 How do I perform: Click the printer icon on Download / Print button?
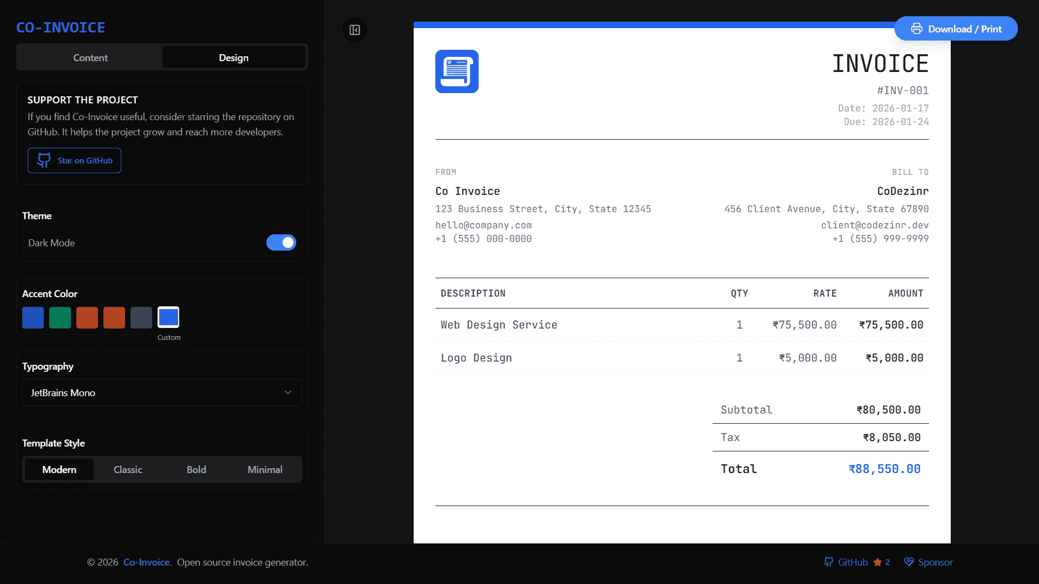click(x=917, y=29)
